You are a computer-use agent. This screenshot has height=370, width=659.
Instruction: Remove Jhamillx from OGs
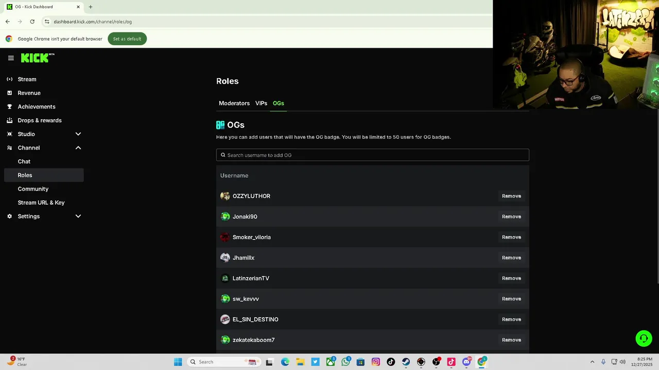(x=511, y=257)
